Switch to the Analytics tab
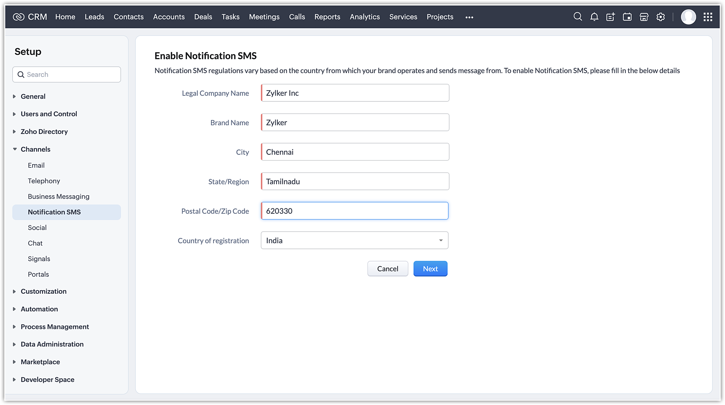The width and height of the screenshot is (725, 405). [x=364, y=17]
